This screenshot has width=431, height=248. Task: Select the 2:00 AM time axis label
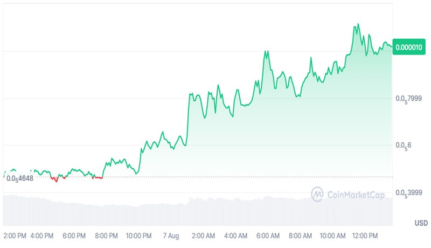click(x=203, y=236)
